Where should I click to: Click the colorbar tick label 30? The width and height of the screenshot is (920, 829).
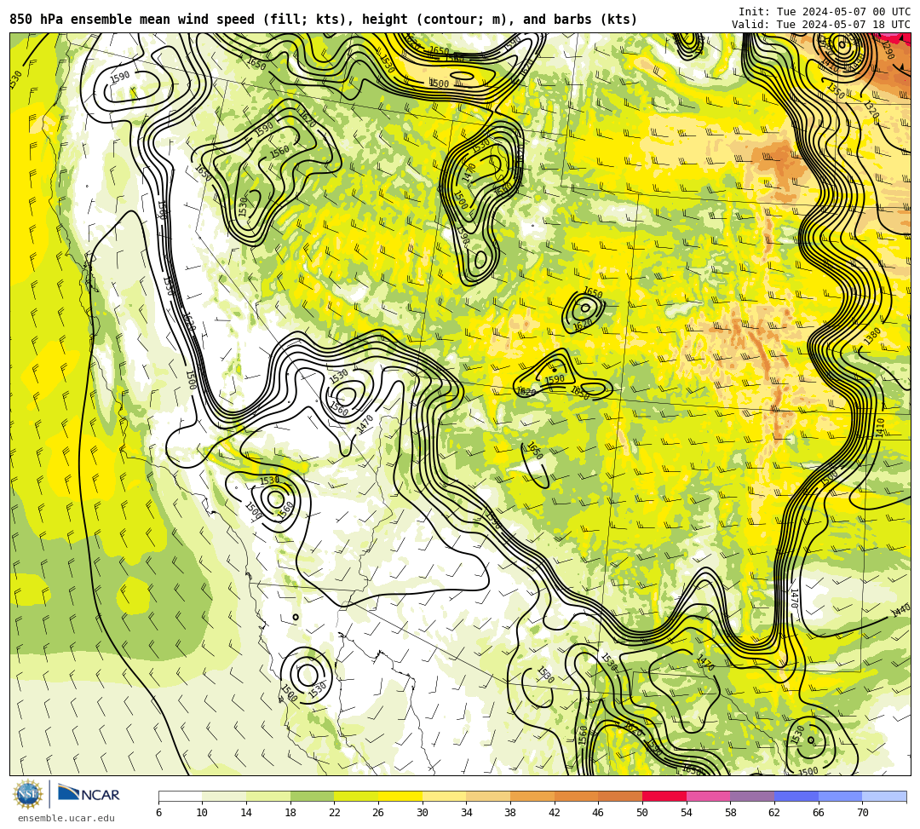click(x=423, y=813)
